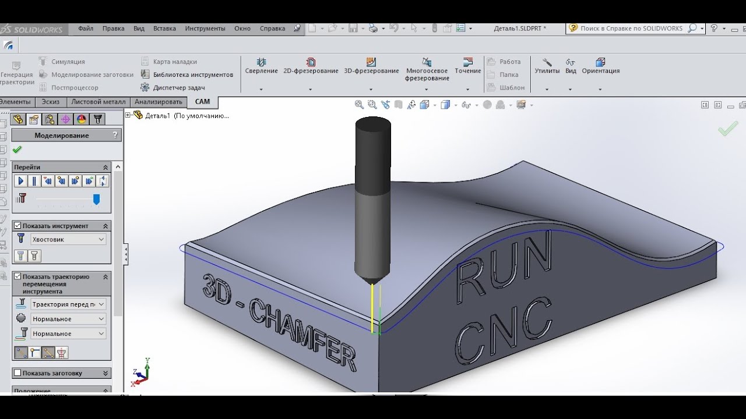This screenshot has width=746, height=419.
Task: Open the dropdown arrow under Утилиты
Action: pyautogui.click(x=547, y=90)
